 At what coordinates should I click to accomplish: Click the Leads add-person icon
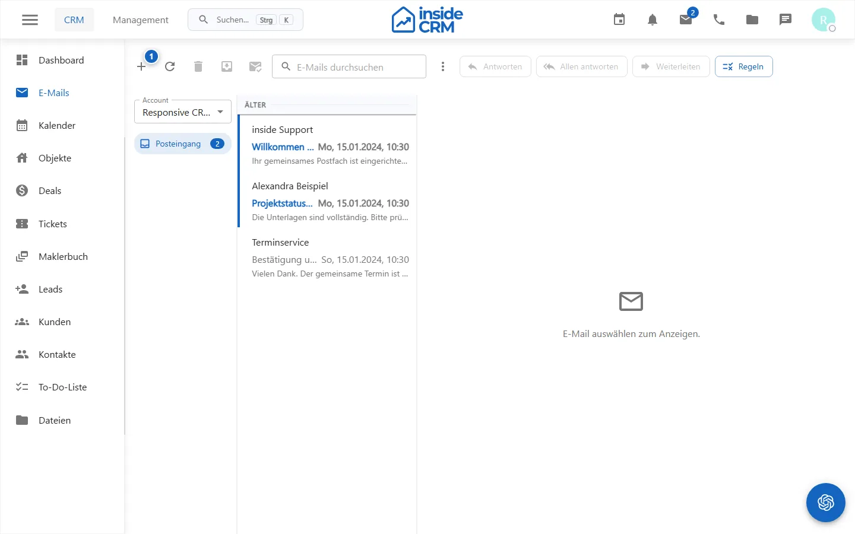click(x=22, y=289)
